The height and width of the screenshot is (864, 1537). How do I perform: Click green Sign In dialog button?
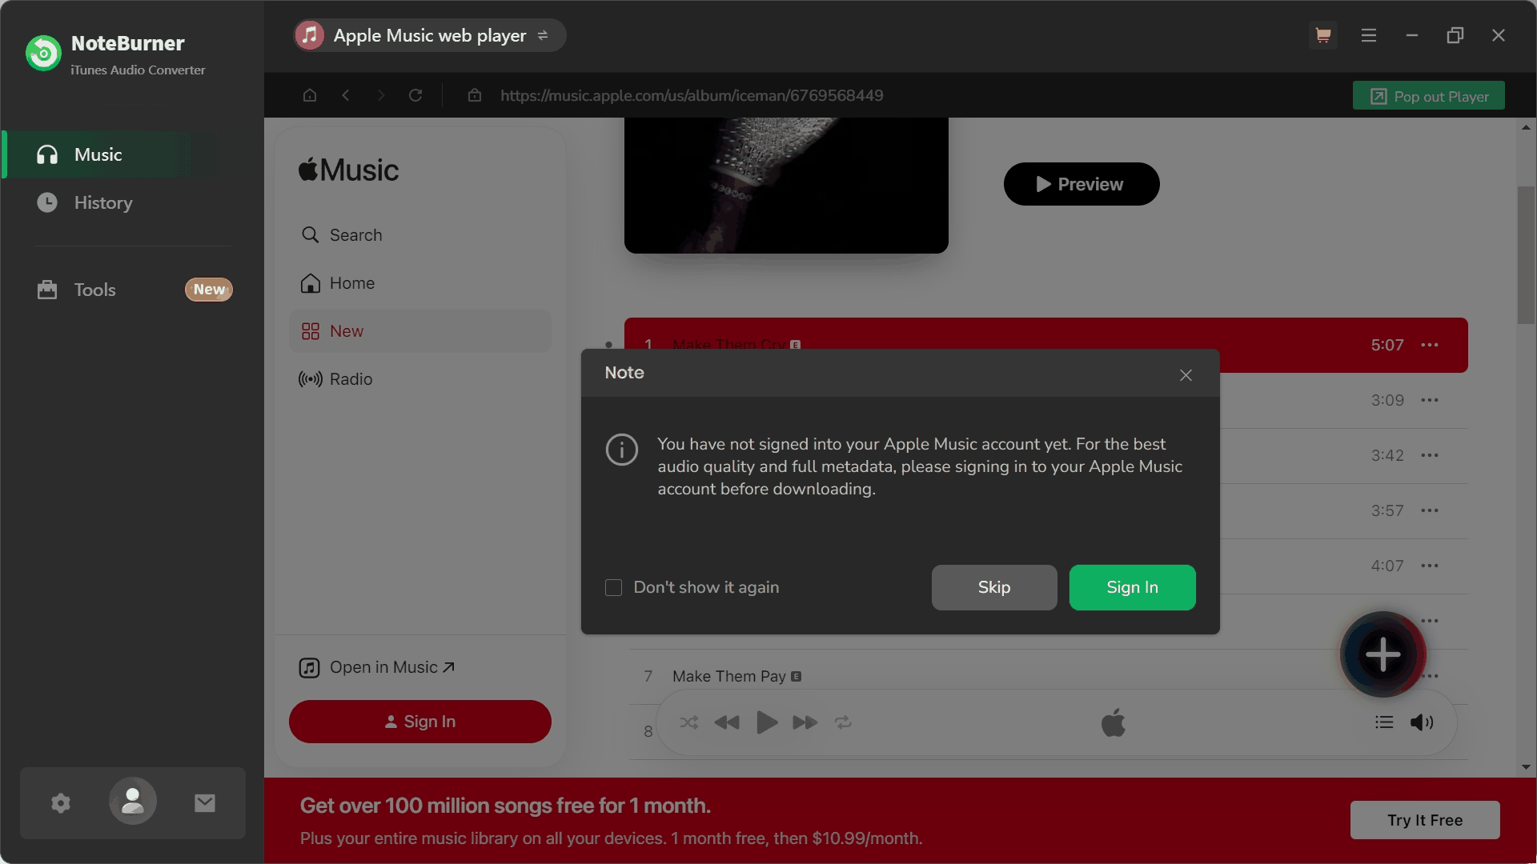click(x=1132, y=587)
